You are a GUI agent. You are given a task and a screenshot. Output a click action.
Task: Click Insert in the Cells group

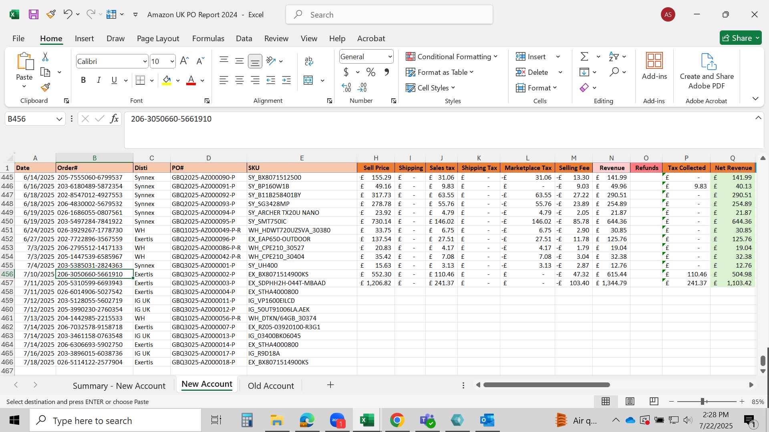[x=531, y=57]
